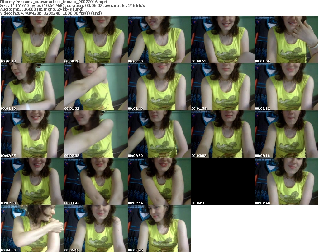Image resolution: width=319 pixels, height=252 pixels.
Task: Select the Size and duration info line
Action: click(x=73, y=6)
